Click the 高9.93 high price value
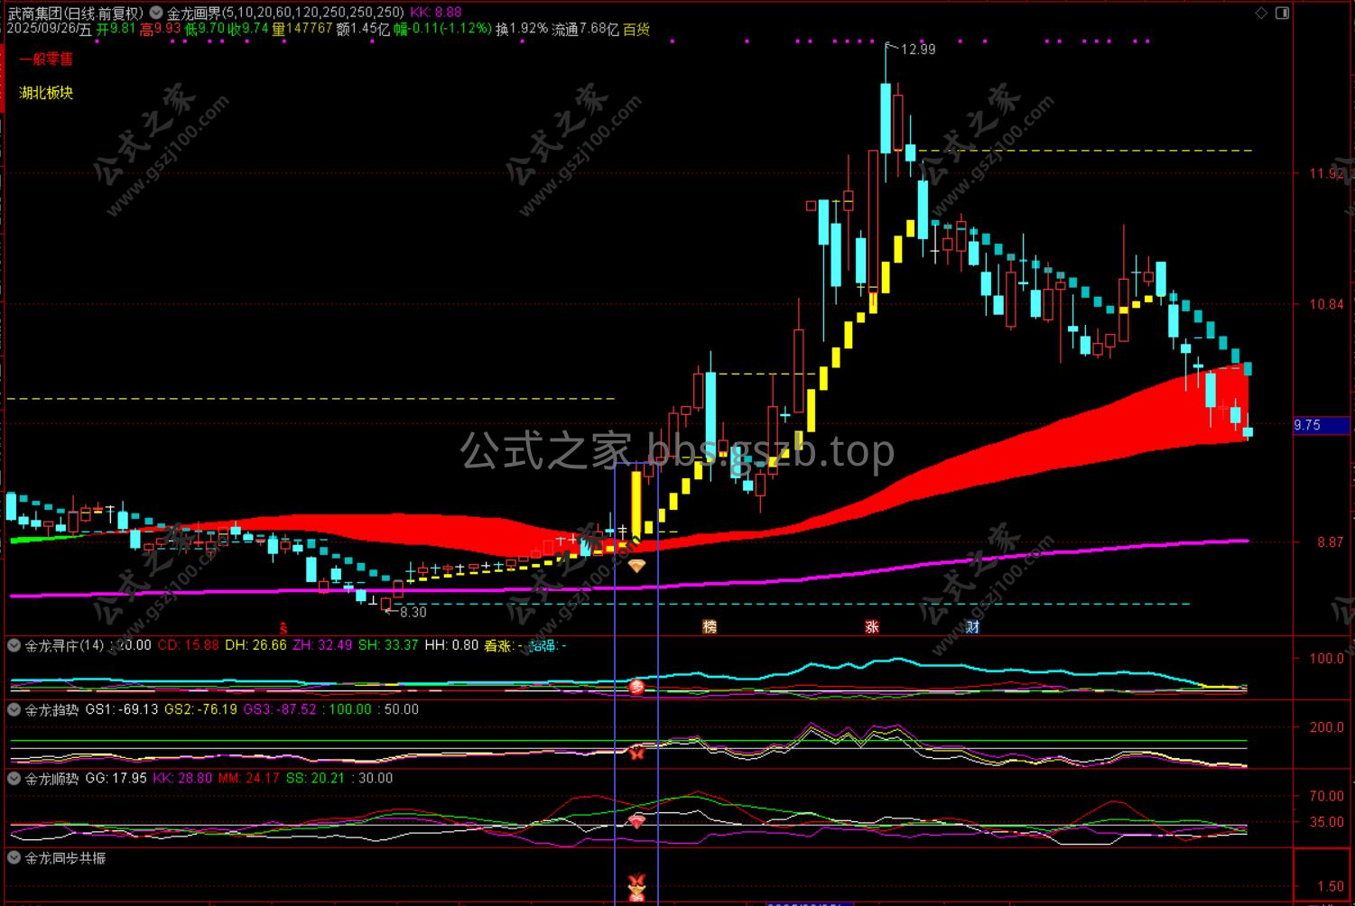Screen dimensions: 1355x906 coord(161,29)
